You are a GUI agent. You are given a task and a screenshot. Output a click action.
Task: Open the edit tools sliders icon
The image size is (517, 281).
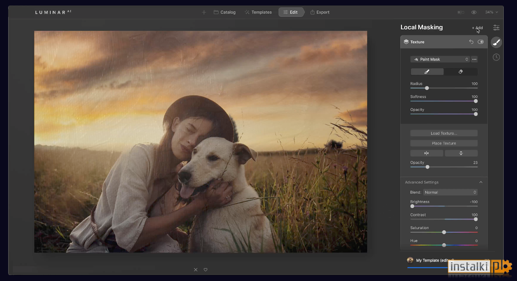pos(496,28)
